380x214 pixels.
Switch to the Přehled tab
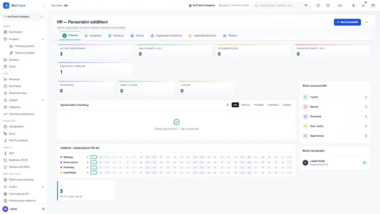point(70,36)
